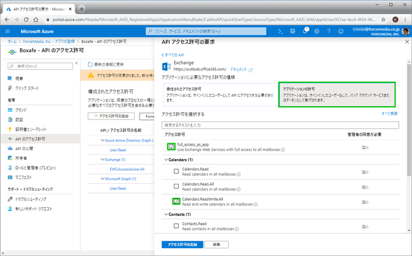The width and height of the screenshot is (412, 256).
Task: Open the feedback smiley icon
Action: click(x=341, y=31)
